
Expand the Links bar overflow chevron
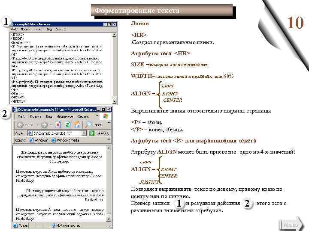click(x=109, y=139)
